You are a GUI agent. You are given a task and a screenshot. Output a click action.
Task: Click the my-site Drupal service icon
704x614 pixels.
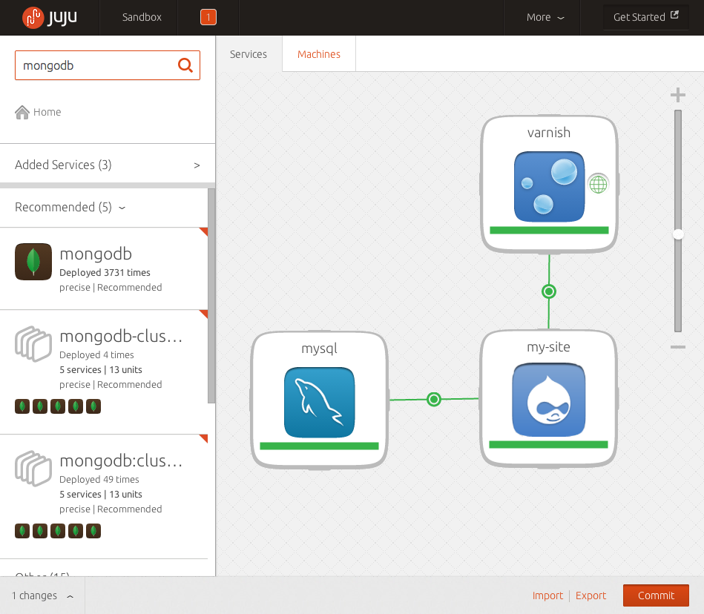[x=549, y=400]
